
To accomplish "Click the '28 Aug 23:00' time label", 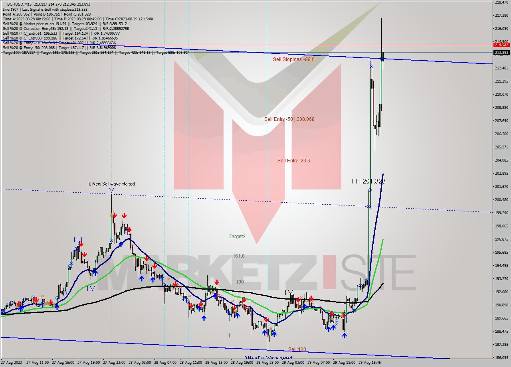I will pos(267,363).
